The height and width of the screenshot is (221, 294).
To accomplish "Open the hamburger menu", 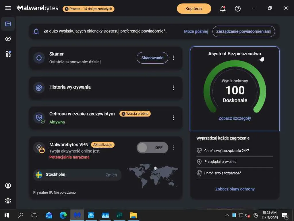I will click(8, 8).
